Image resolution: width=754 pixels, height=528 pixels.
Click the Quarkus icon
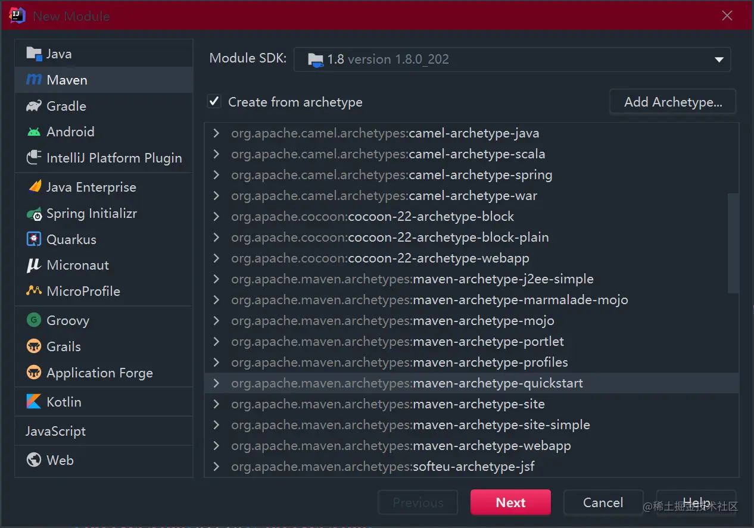coord(34,239)
